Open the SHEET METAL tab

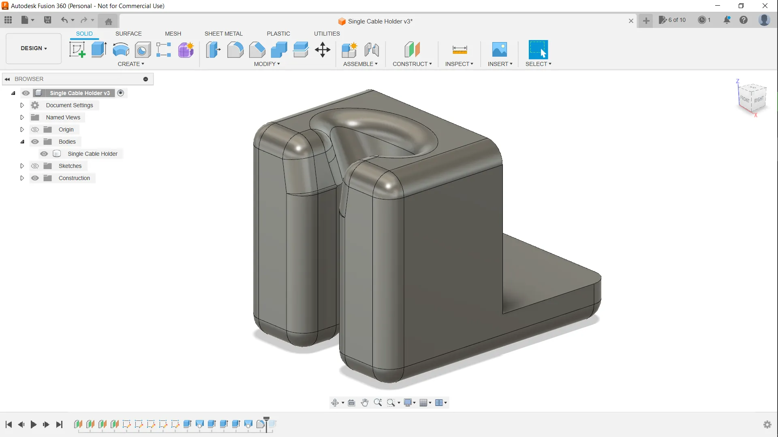coord(223,34)
